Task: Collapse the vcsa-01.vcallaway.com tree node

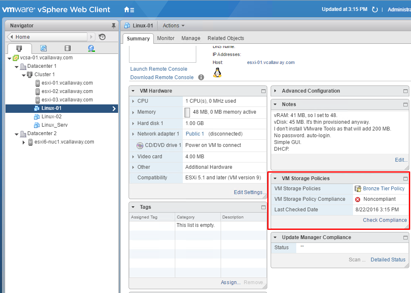Action: click(x=9, y=58)
